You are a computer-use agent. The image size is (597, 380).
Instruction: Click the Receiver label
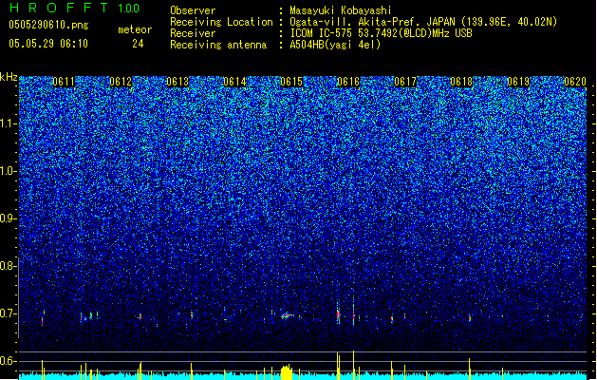[x=193, y=33]
